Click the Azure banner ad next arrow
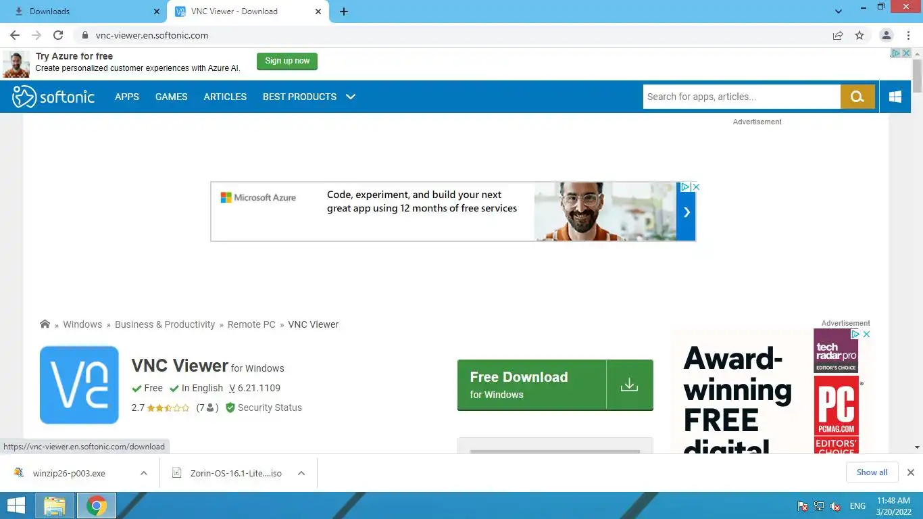Screen dimensions: 923x519 687,212
